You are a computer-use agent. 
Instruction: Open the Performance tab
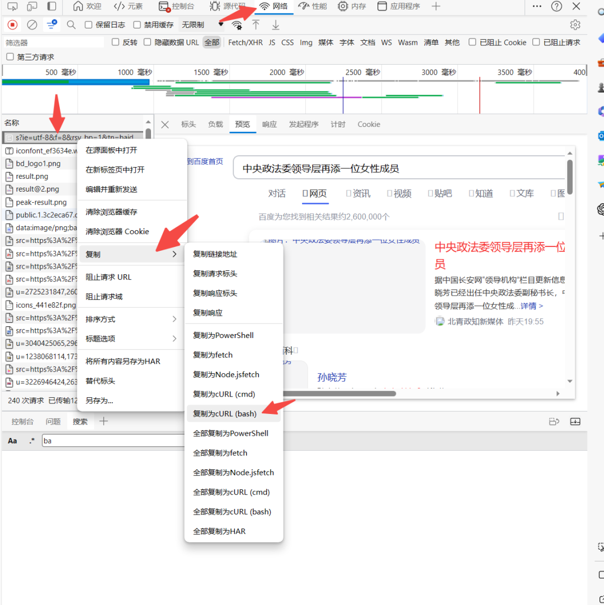(313, 6)
